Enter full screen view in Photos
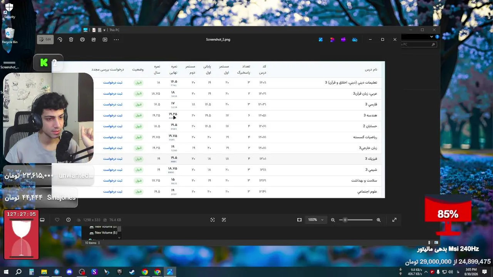The height and width of the screenshot is (277, 493). 394,220
